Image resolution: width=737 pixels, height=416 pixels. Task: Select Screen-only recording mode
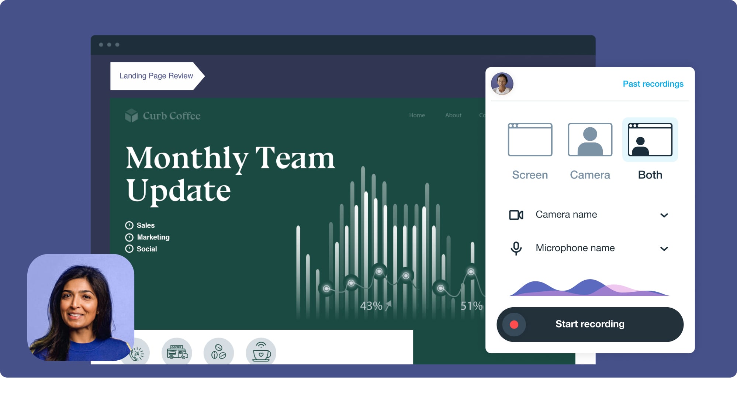529,149
